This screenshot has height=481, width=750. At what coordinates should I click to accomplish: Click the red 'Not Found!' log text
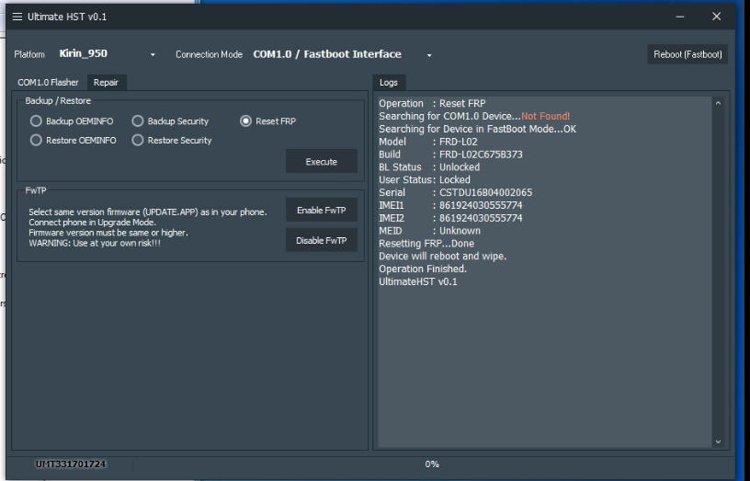pyautogui.click(x=545, y=116)
